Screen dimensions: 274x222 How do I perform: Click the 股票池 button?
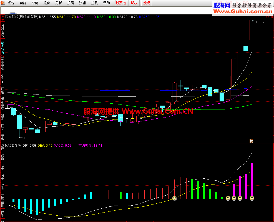pos(121,3)
